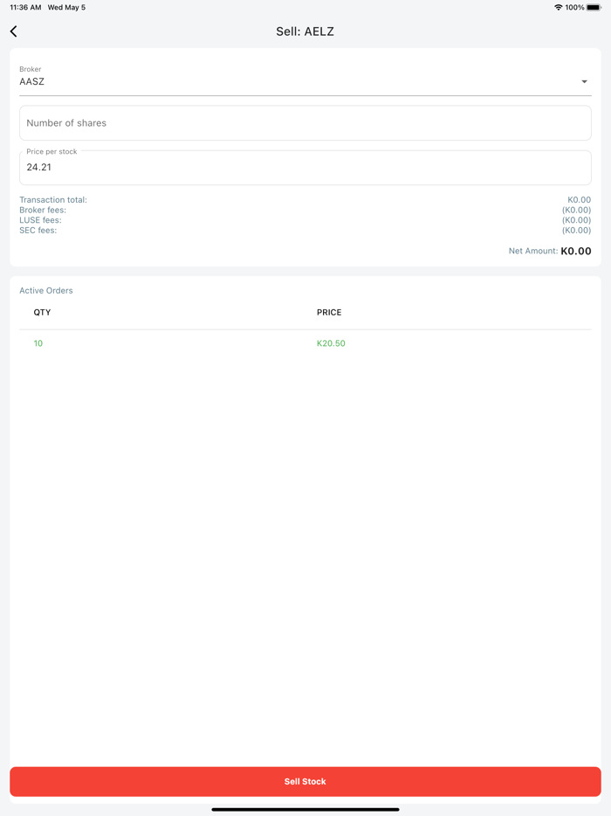
Task: Tap the Net Amount K0.00 value
Action: [575, 251]
